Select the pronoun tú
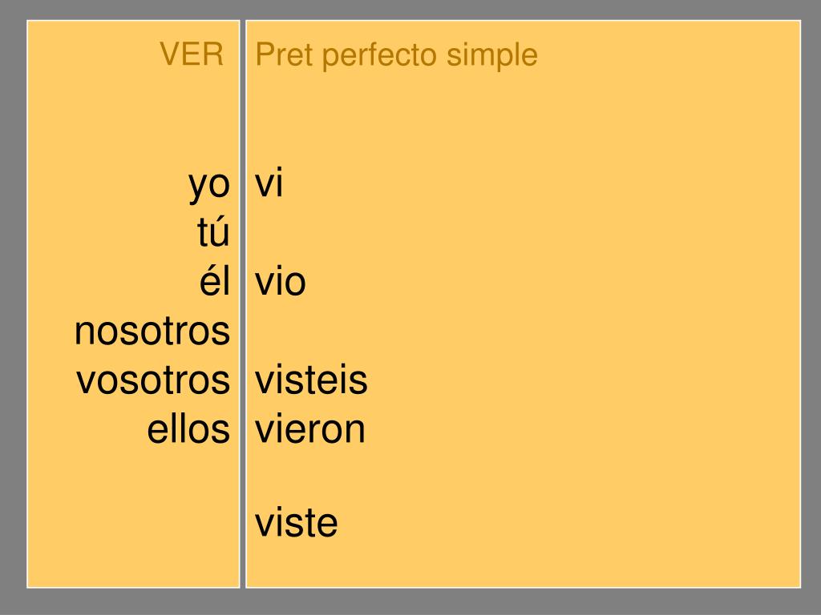The image size is (821, 615). [213, 231]
